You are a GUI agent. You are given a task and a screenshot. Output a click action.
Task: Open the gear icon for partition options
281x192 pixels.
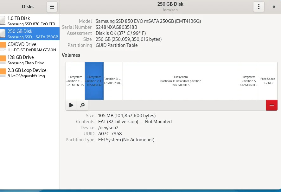(x=82, y=105)
